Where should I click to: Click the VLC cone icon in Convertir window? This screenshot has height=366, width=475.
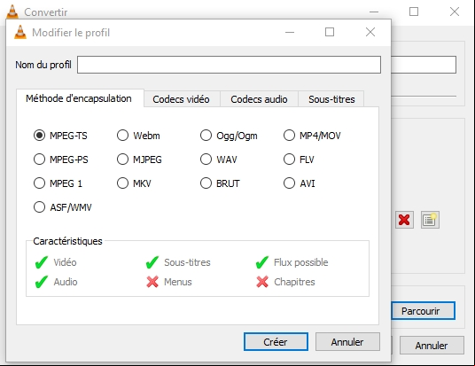click(x=12, y=12)
